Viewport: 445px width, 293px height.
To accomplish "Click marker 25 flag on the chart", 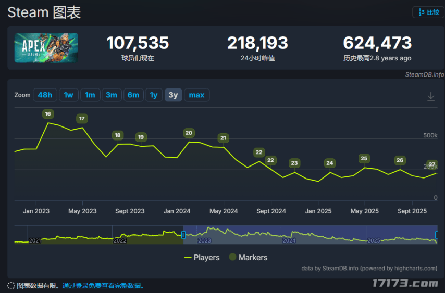I will tap(364, 159).
